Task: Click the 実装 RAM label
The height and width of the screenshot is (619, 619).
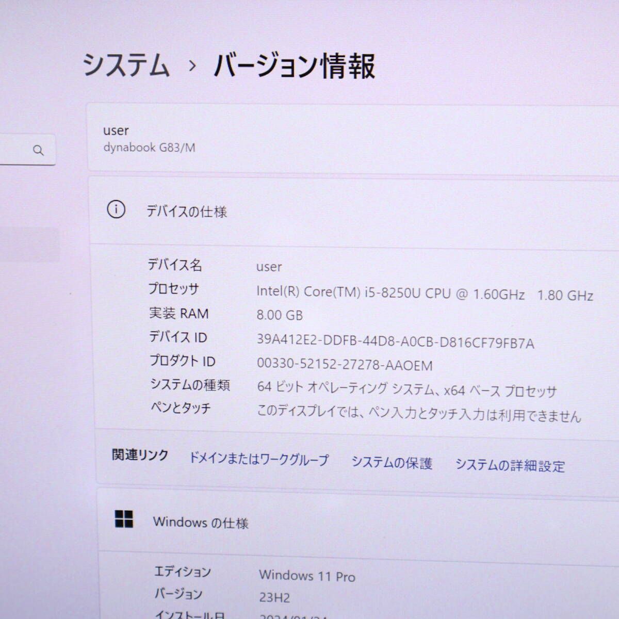Action: 178,313
